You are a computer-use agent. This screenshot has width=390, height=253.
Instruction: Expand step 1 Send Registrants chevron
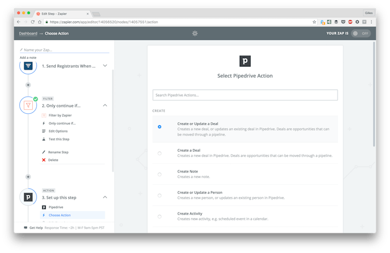105,66
